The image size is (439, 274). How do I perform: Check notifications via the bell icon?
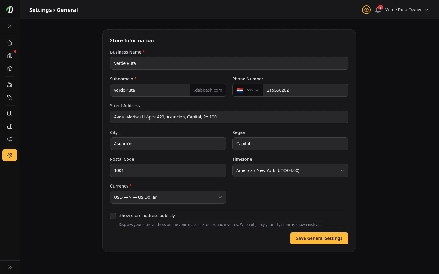378,10
